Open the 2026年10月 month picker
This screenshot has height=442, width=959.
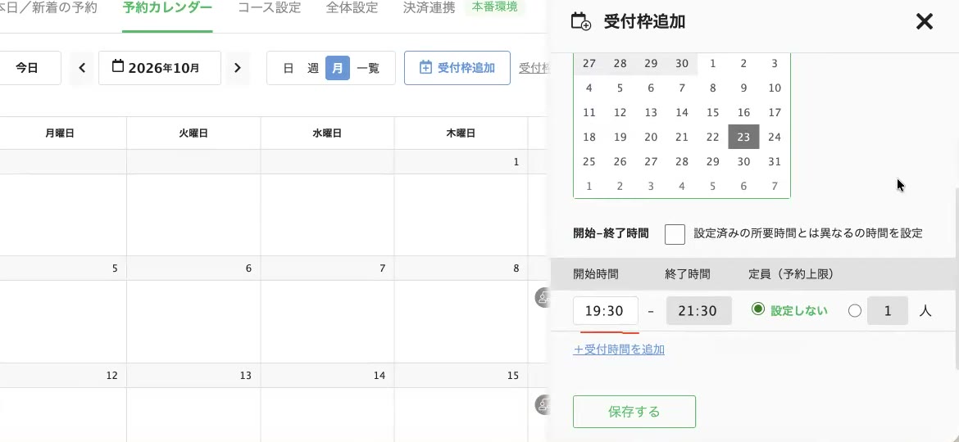click(x=160, y=68)
